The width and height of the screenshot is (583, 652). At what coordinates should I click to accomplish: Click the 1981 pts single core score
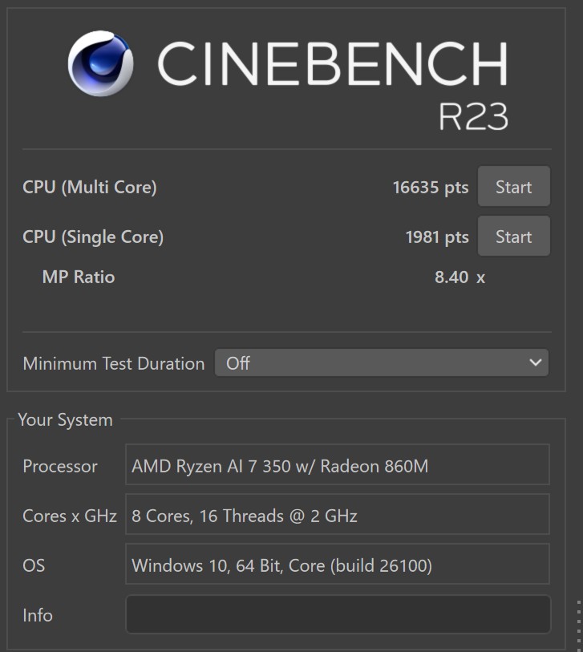click(437, 237)
